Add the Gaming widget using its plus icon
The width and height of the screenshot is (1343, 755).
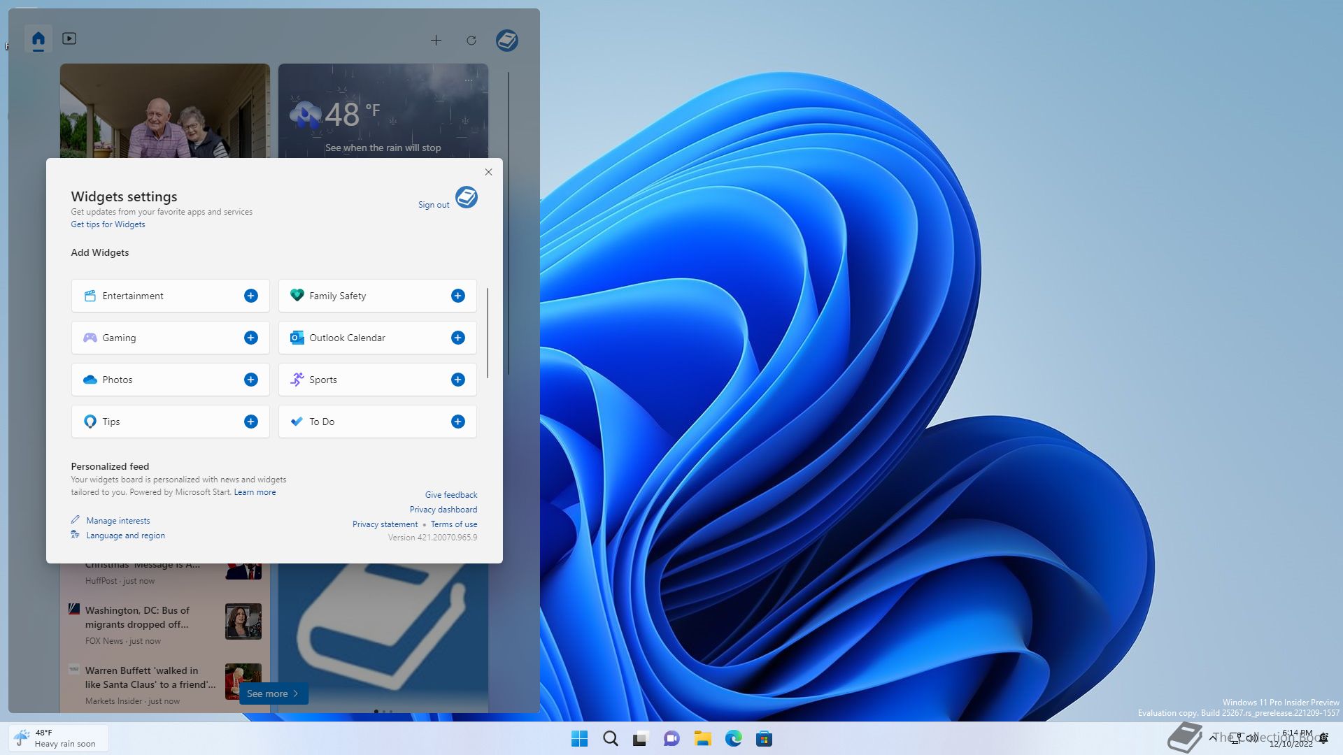point(250,338)
